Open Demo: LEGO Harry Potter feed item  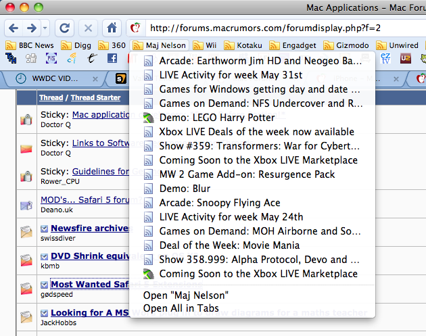click(x=253, y=118)
